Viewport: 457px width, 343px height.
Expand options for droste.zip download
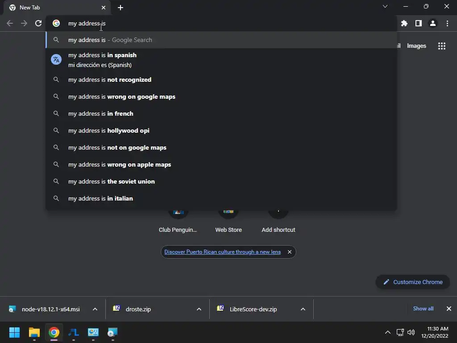(x=199, y=309)
